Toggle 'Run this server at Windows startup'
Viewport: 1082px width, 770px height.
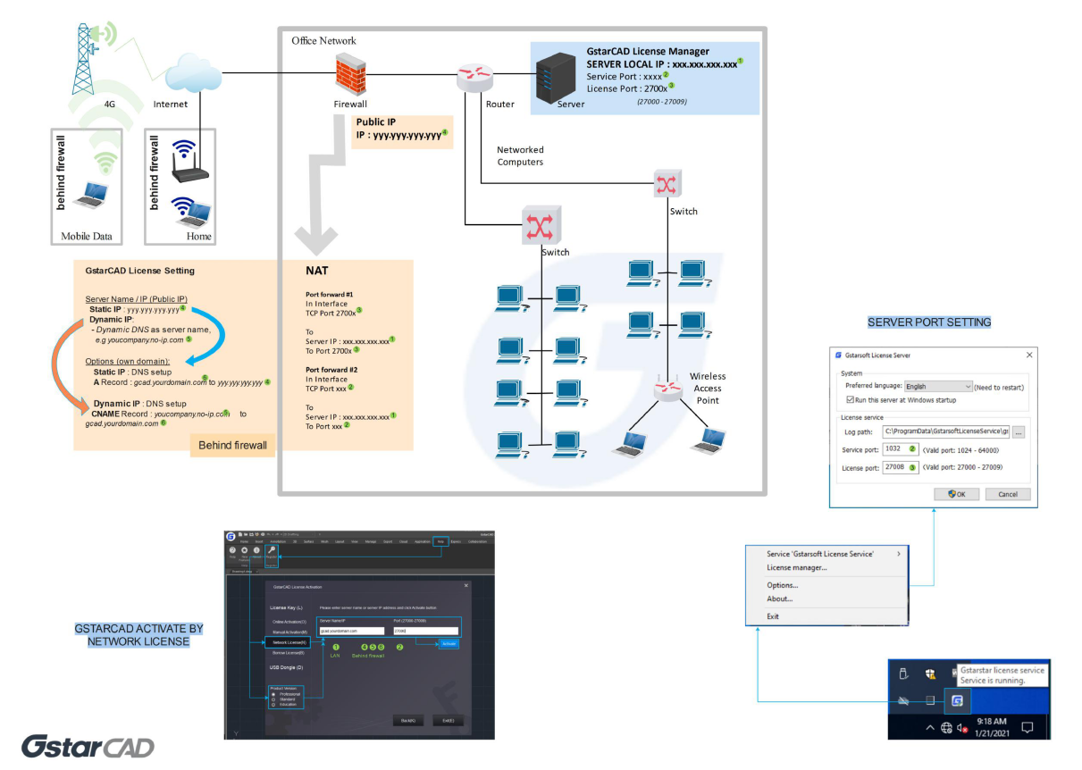point(901,400)
